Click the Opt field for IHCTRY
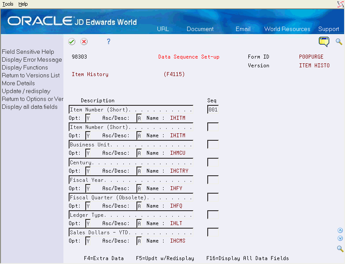Image resolution: width=345 pixels, height=264 pixels. (x=88, y=171)
